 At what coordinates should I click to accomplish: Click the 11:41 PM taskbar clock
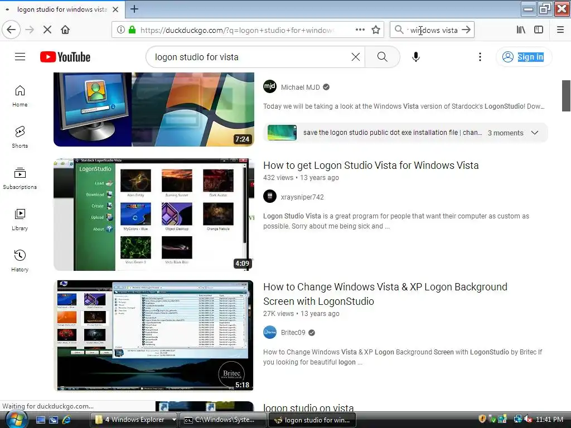point(549,420)
